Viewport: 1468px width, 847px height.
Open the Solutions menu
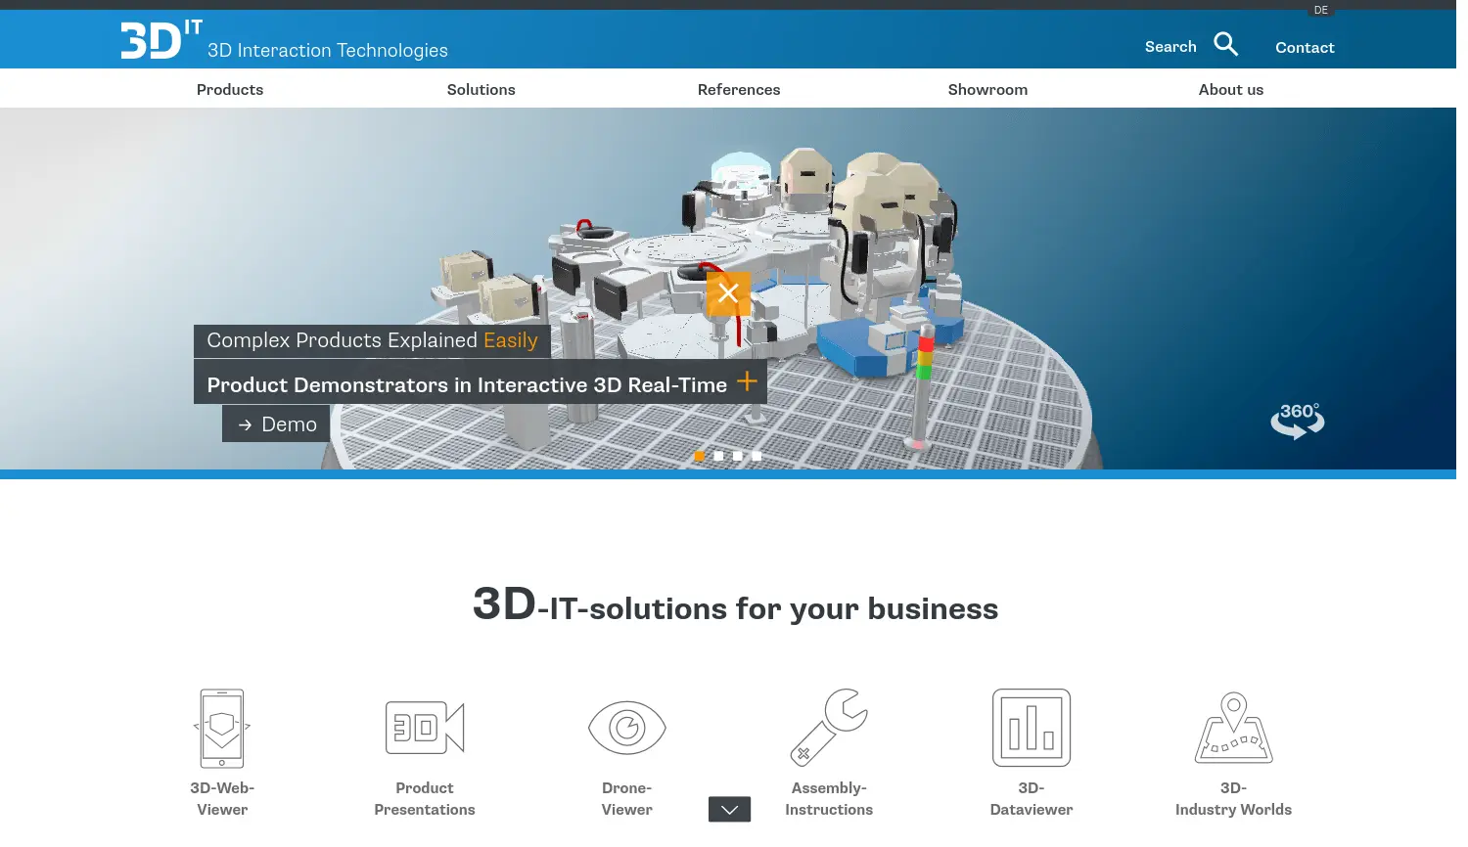(481, 89)
